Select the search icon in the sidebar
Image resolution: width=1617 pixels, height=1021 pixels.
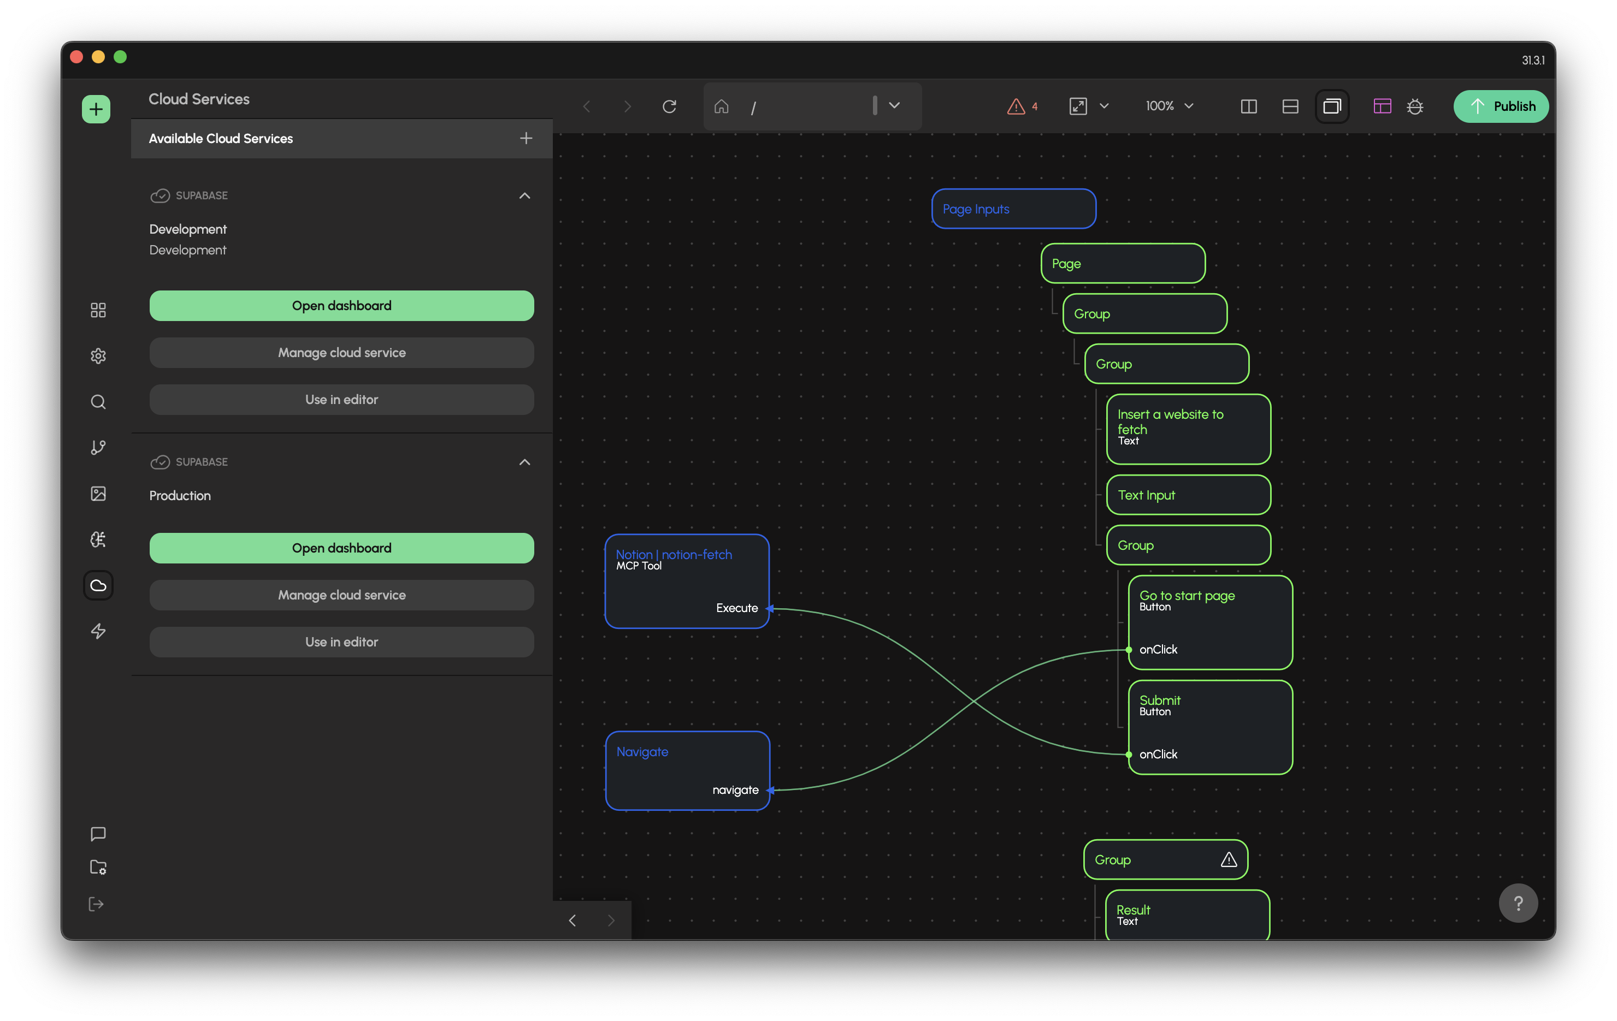click(x=98, y=401)
